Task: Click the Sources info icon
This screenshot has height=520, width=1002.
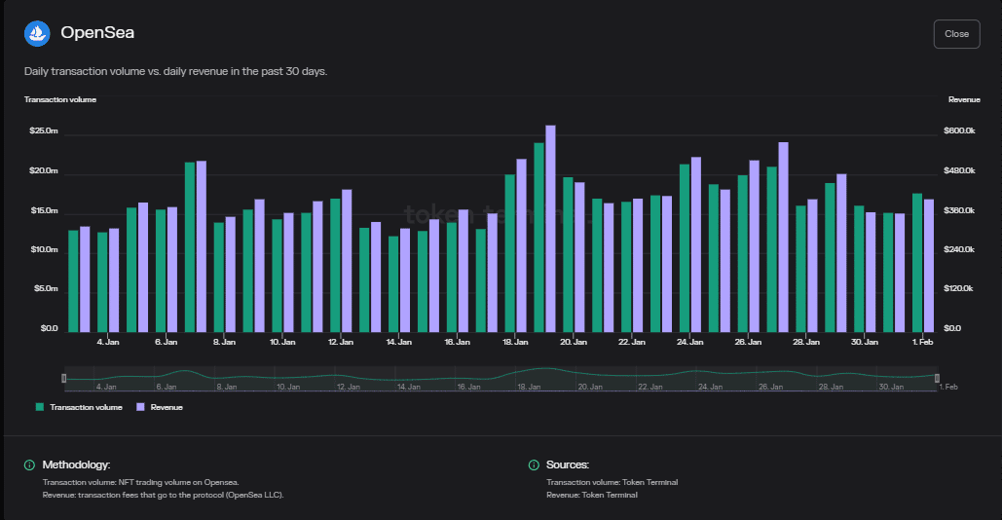Action: point(534,465)
